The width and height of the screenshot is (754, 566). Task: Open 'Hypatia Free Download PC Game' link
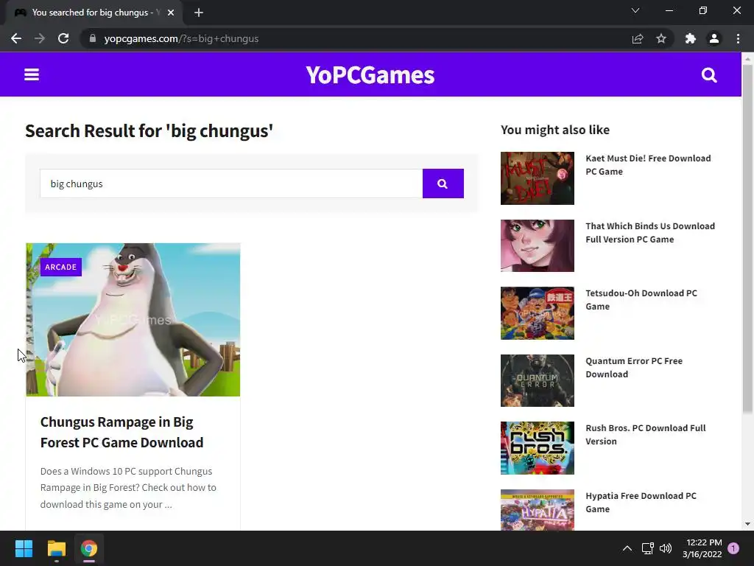coord(641,502)
